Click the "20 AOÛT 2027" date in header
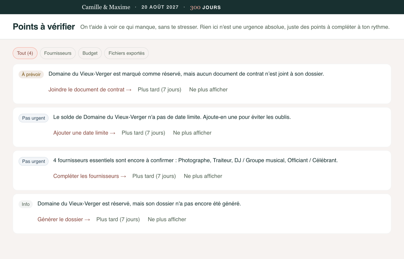 click(x=160, y=7)
